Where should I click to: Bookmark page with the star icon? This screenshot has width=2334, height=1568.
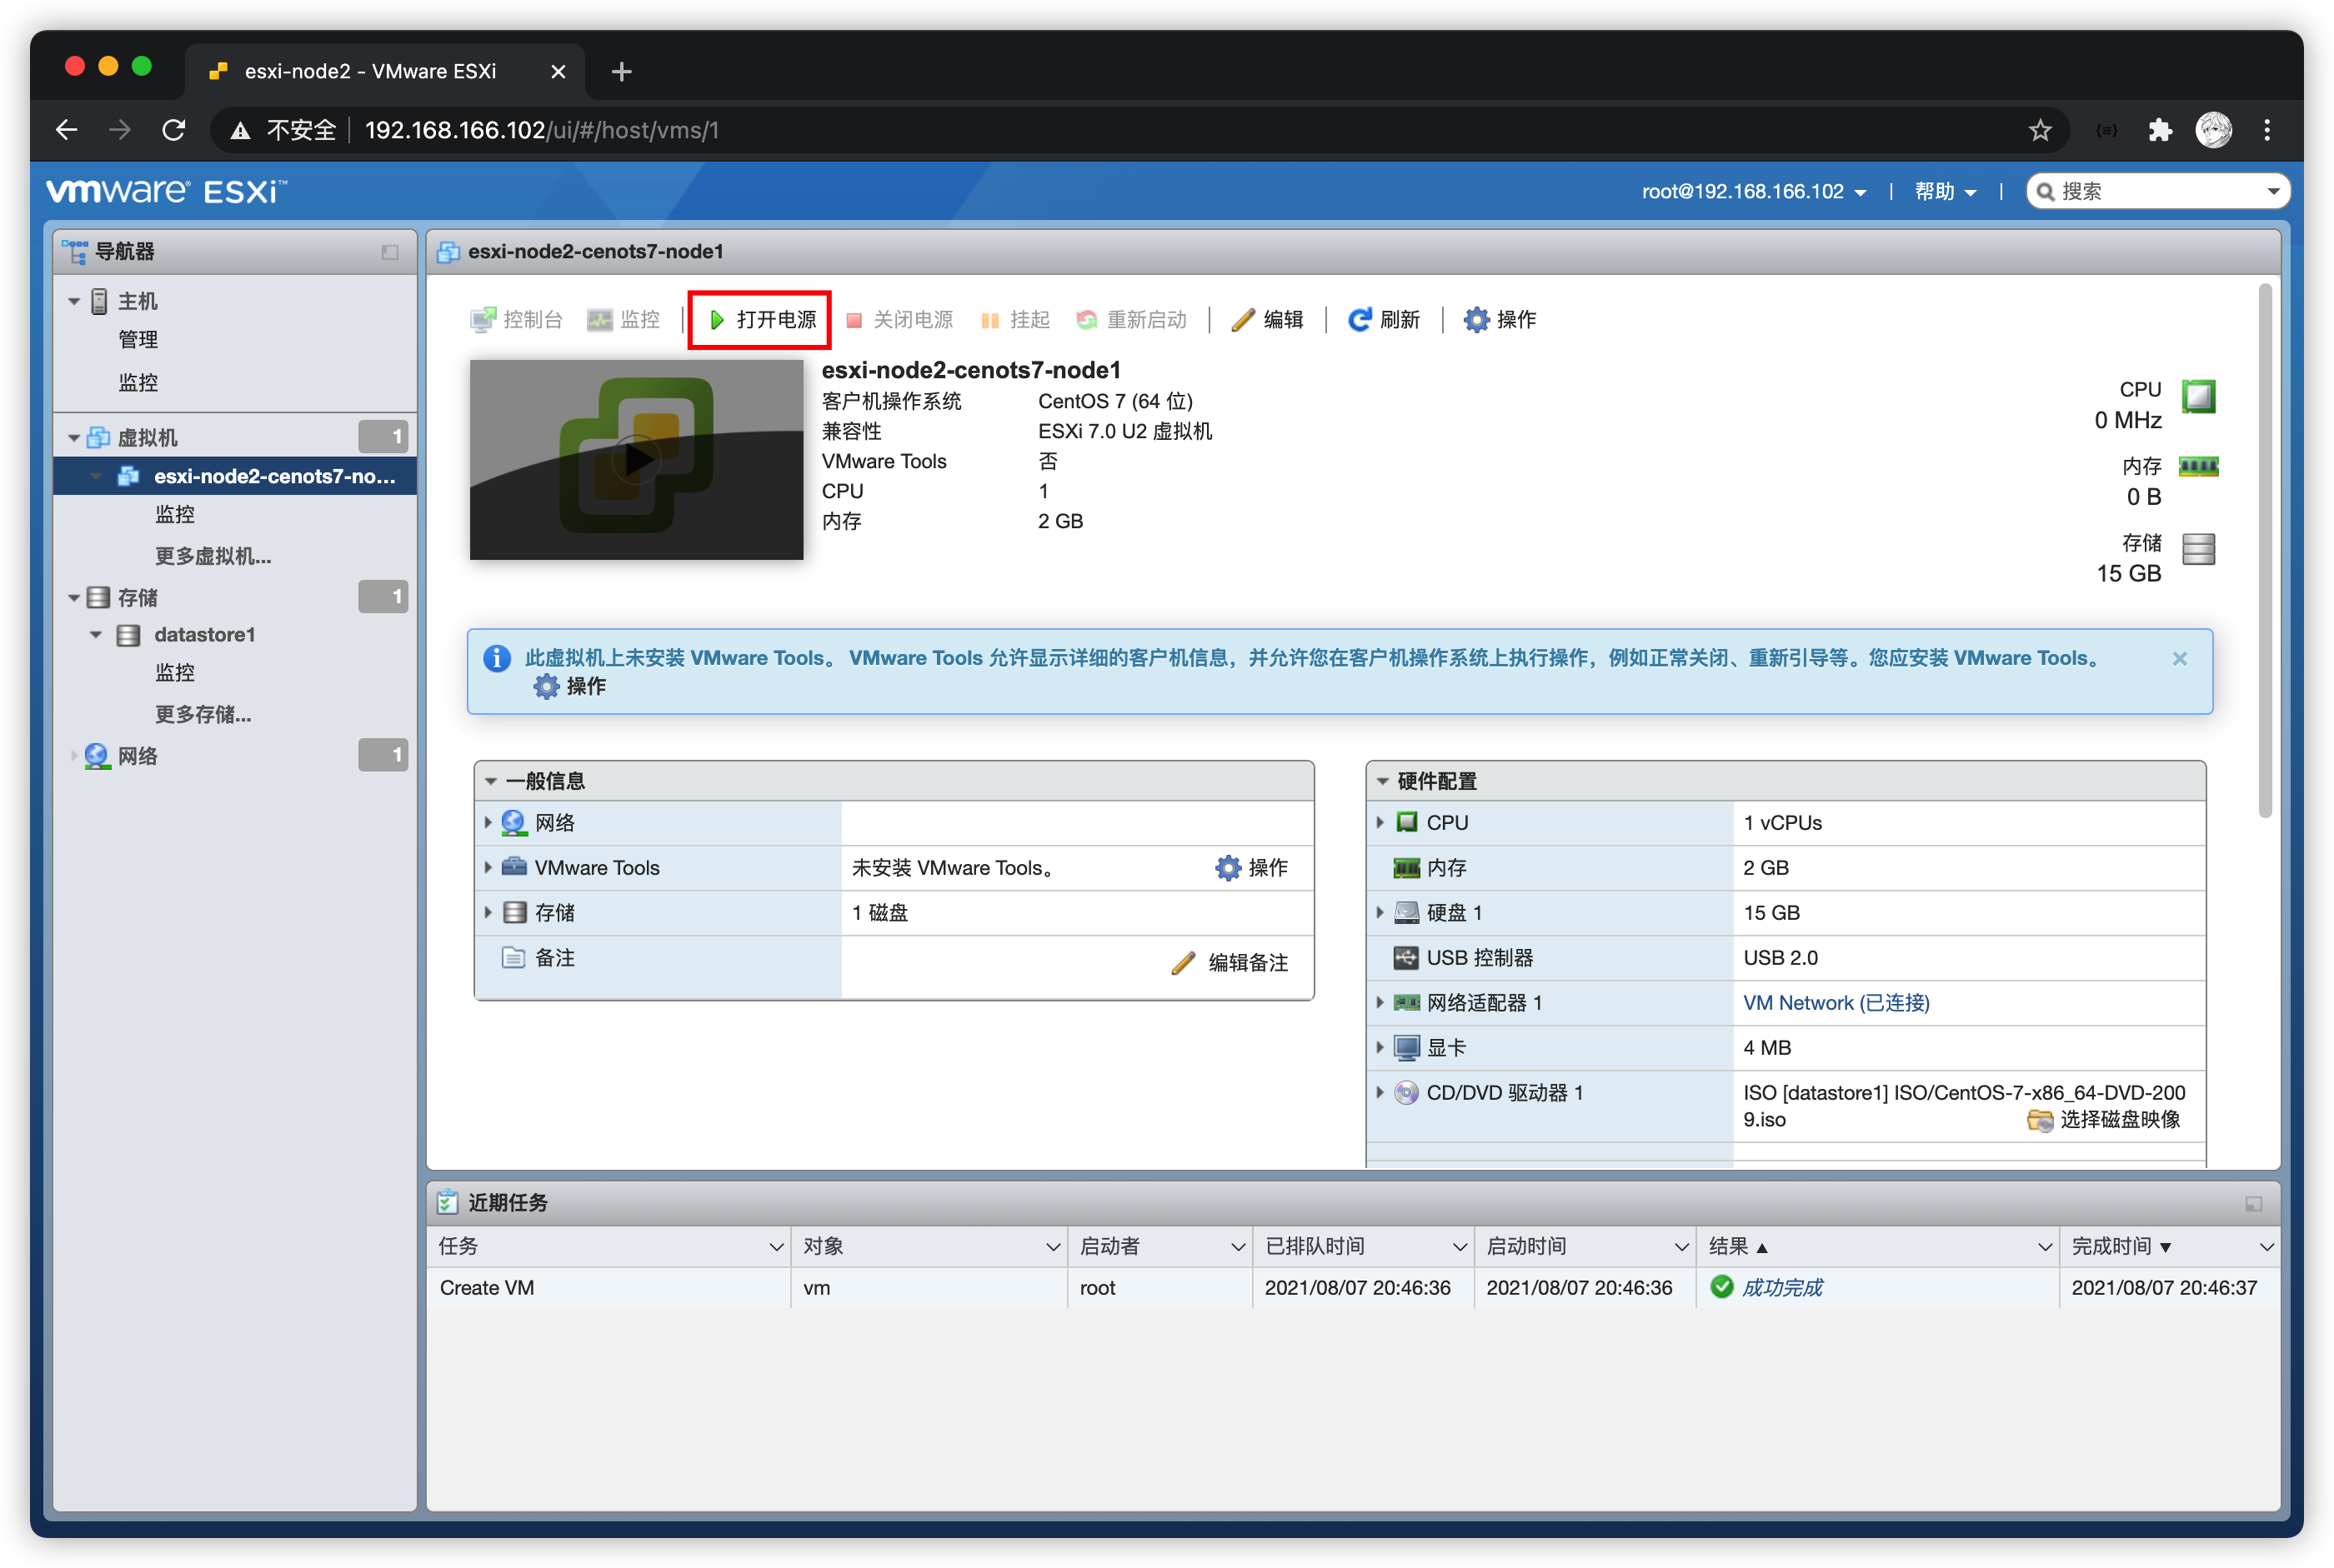click(2040, 130)
